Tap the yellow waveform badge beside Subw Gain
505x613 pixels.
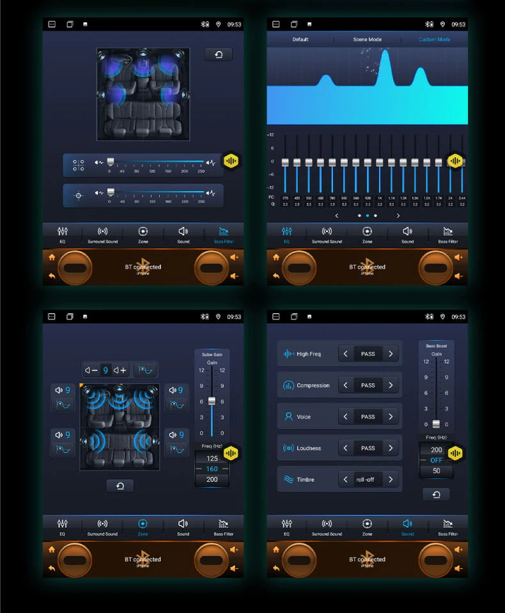click(231, 453)
